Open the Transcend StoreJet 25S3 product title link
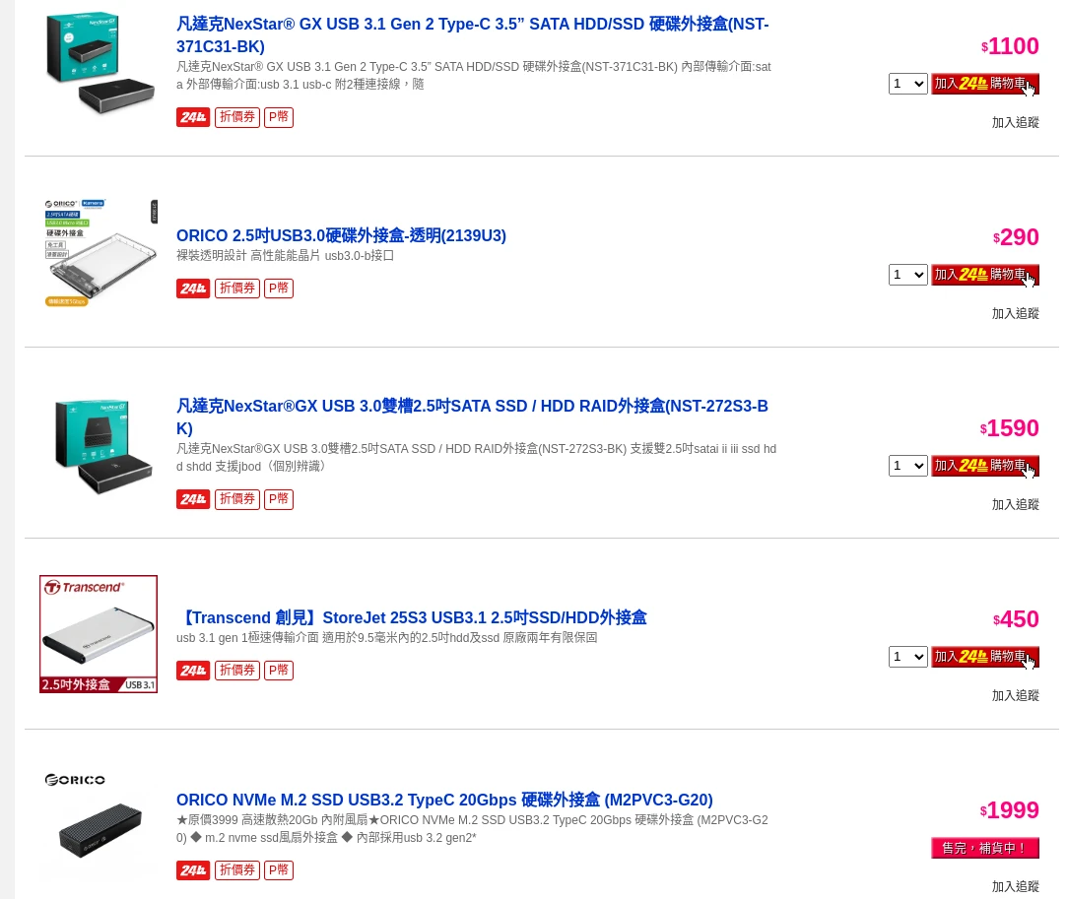The image size is (1067, 899). click(x=412, y=617)
